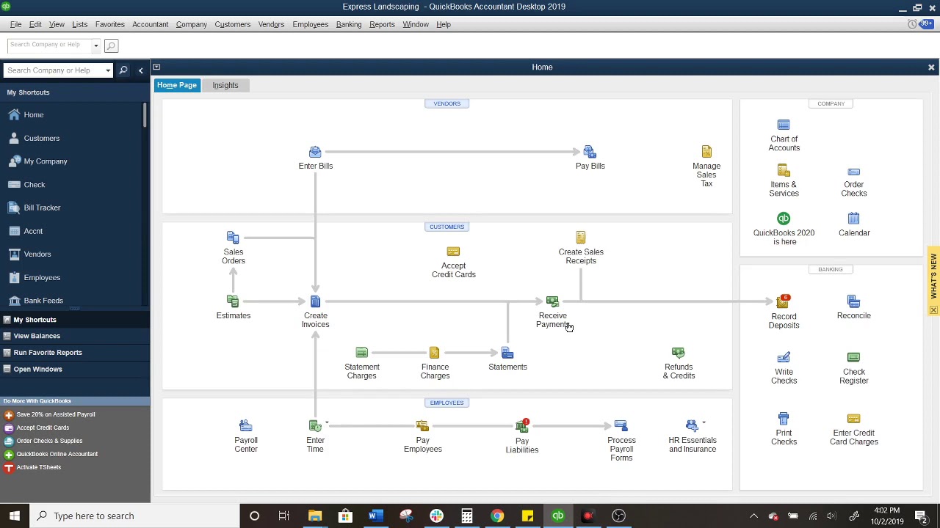This screenshot has width=940, height=528.
Task: Open the Banking menu
Action: click(349, 24)
